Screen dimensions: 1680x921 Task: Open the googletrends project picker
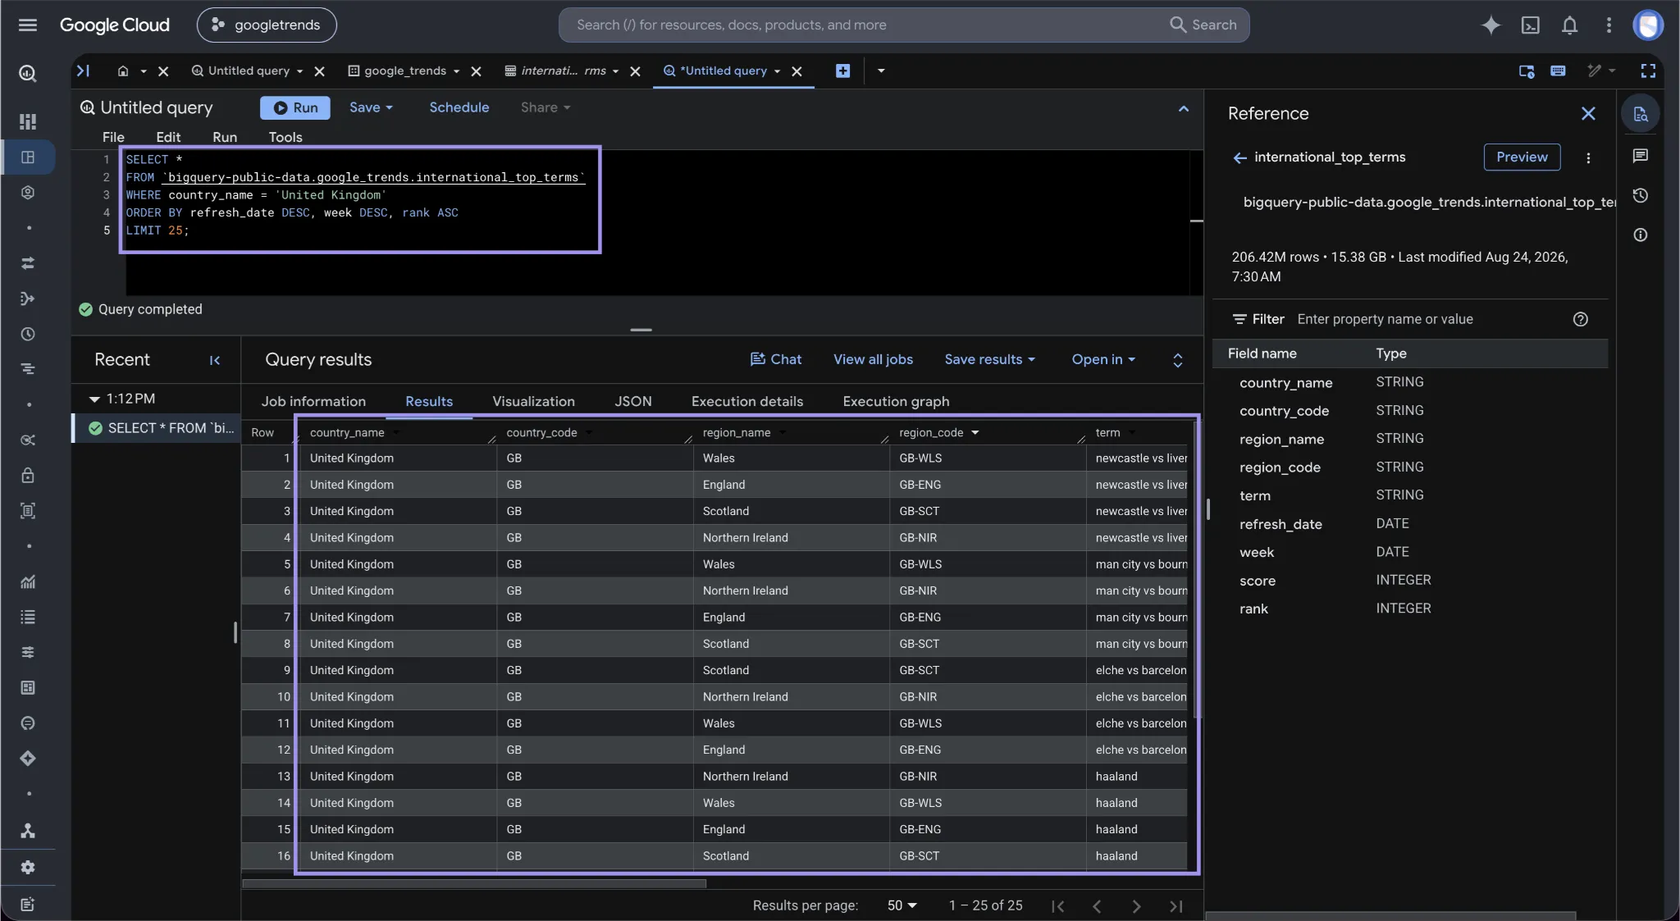pyautogui.click(x=267, y=25)
